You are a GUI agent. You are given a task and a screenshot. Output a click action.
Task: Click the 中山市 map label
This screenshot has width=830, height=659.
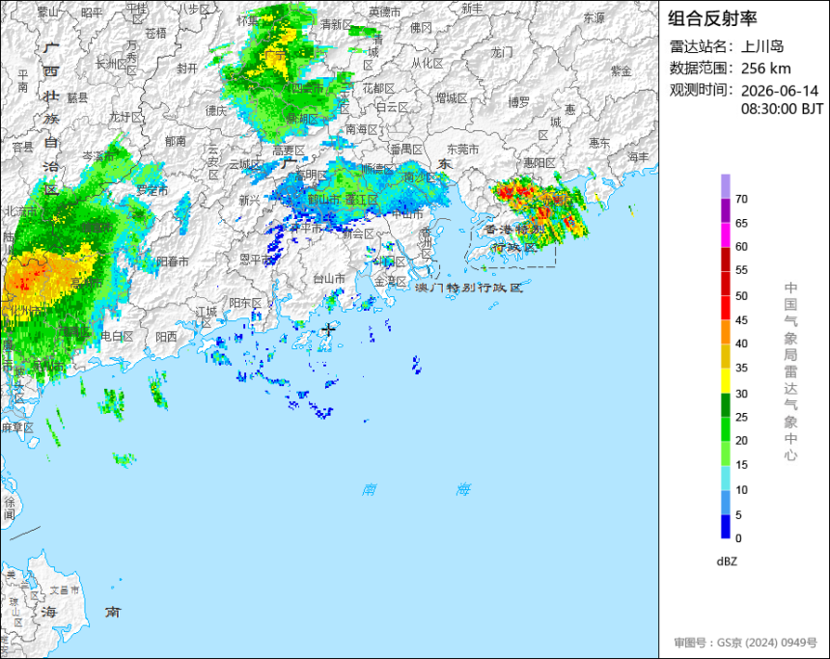407,214
